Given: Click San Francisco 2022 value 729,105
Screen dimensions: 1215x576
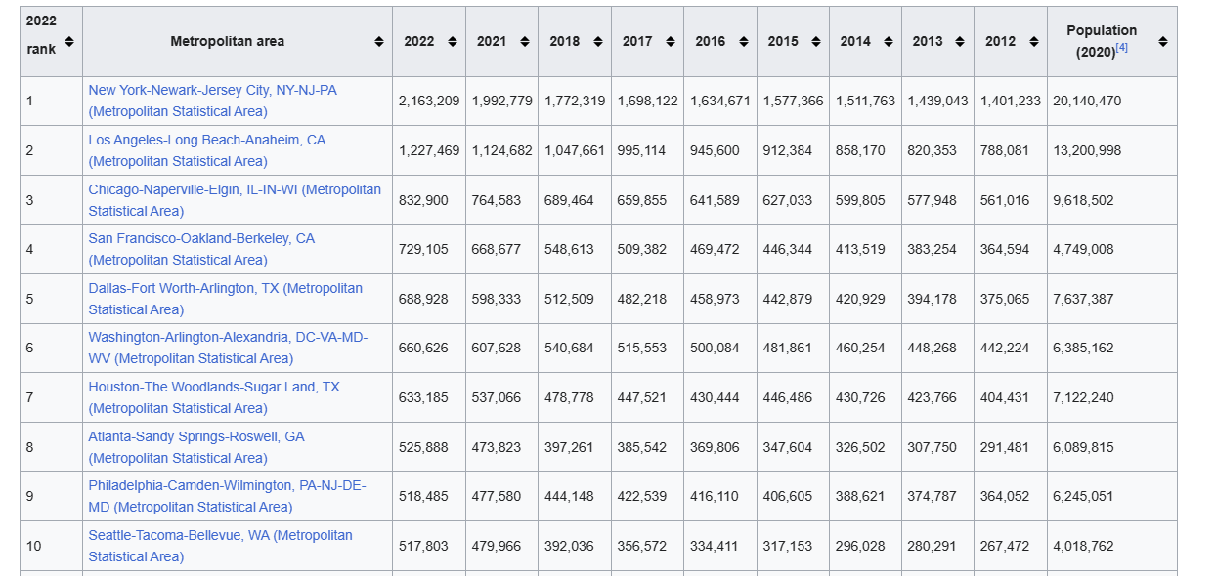Looking at the screenshot, I should pyautogui.click(x=424, y=249).
